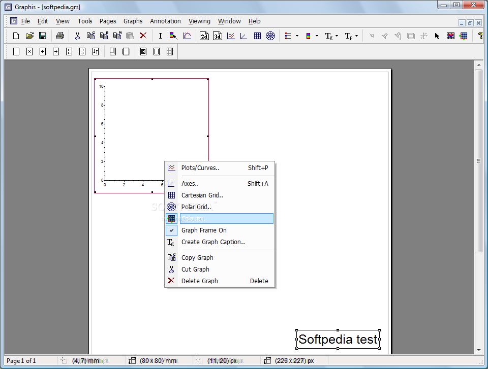Open a file using the folder toolbar icon

point(29,36)
